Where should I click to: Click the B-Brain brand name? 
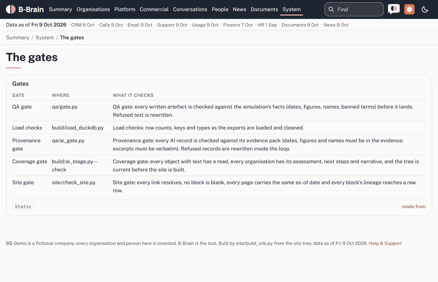(31, 9)
